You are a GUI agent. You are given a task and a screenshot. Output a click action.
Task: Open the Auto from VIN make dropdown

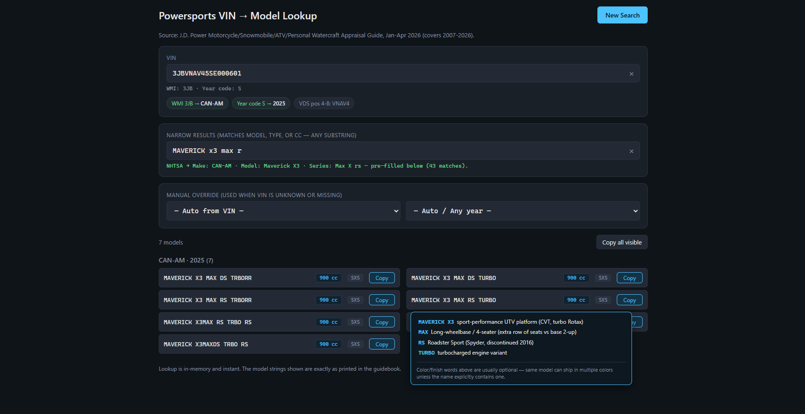click(x=283, y=211)
